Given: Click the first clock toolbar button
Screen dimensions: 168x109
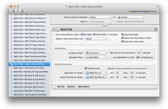Looking at the screenshot, I should click(13, 11).
